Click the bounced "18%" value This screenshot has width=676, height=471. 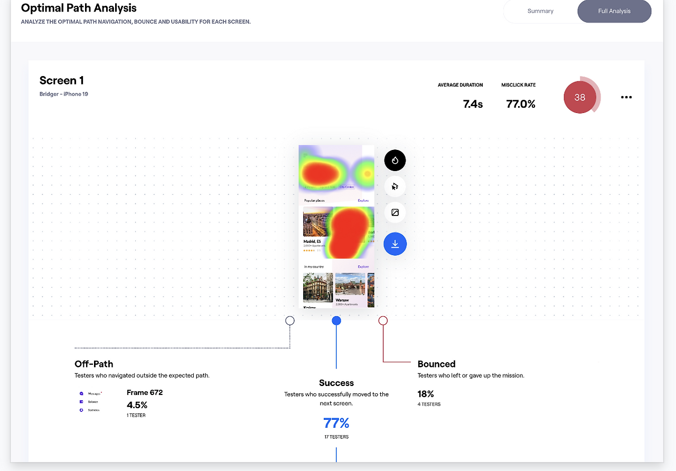[426, 394]
